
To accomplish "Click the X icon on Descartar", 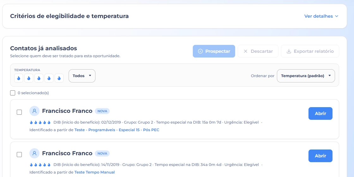I will (x=246, y=51).
